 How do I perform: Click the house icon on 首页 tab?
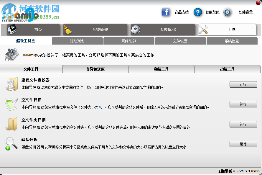tap(12, 29)
